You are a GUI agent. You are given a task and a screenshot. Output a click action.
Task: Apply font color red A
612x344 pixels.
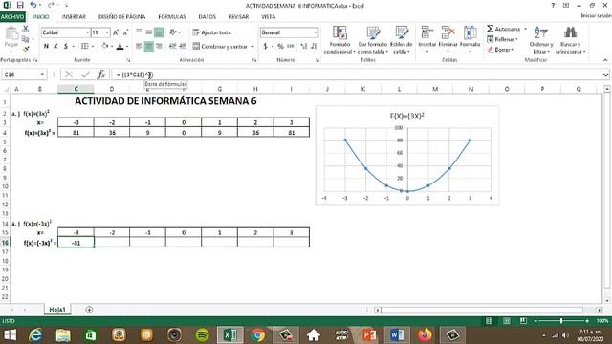tap(120, 47)
